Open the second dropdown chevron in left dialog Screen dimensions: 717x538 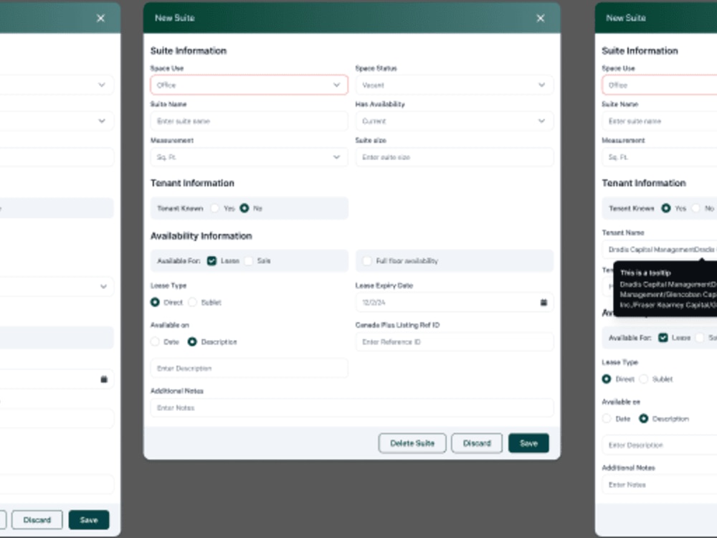click(x=102, y=121)
